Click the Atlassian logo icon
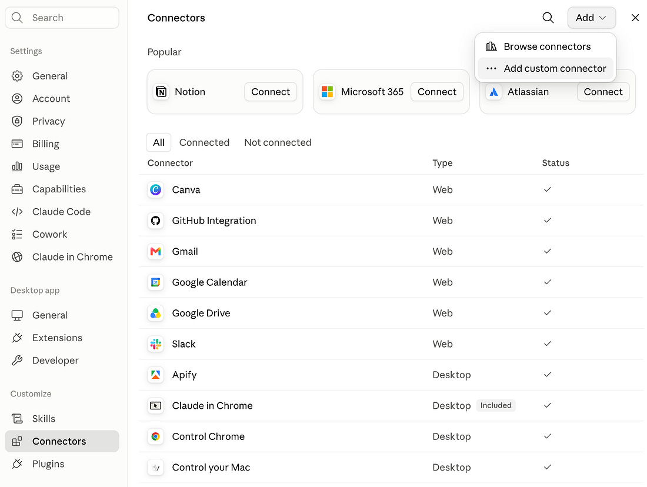This screenshot has width=647, height=487. click(x=493, y=92)
